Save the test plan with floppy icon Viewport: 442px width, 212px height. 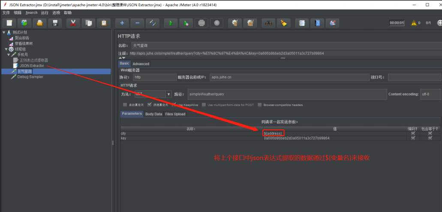[55, 23]
